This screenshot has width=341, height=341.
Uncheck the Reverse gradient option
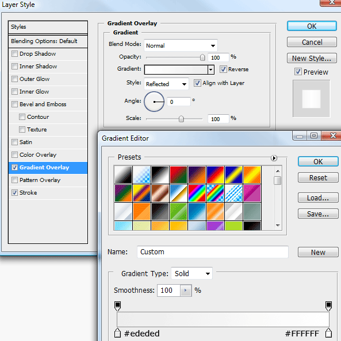coord(223,69)
